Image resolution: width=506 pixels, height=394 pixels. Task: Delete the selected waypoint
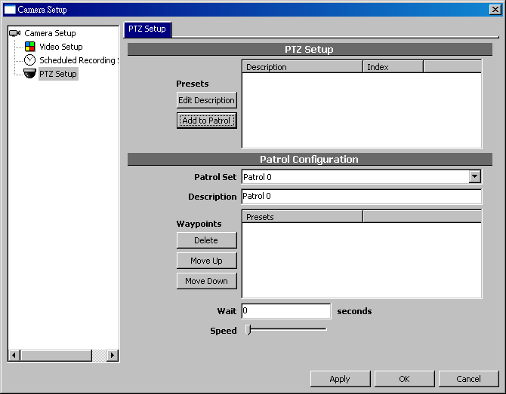coord(206,240)
